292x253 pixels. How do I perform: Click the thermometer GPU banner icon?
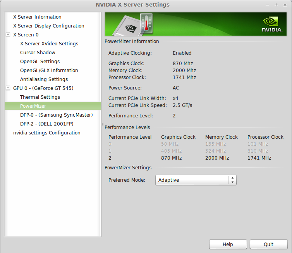tap(146, 23)
